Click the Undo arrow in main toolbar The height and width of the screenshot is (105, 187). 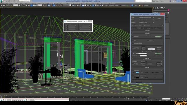point(2,5)
